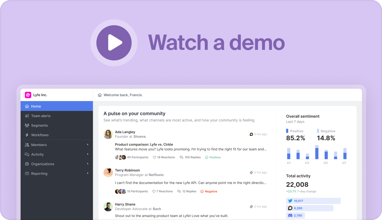The width and height of the screenshot is (382, 220).
Task: Click the Discord icon in Total activity
Action: (290, 215)
